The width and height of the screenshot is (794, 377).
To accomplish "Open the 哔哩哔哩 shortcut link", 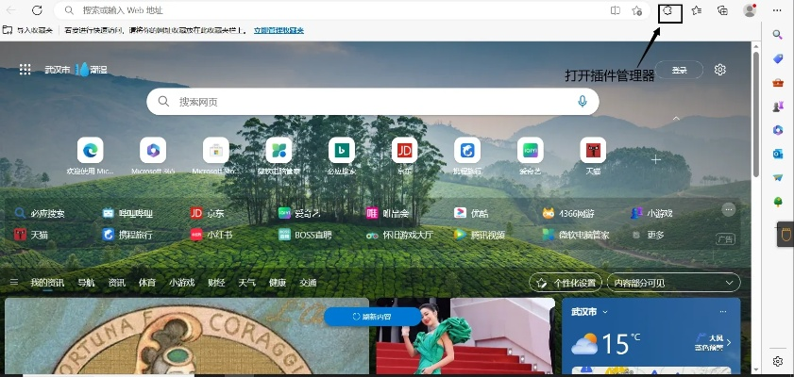I will pyautogui.click(x=127, y=213).
